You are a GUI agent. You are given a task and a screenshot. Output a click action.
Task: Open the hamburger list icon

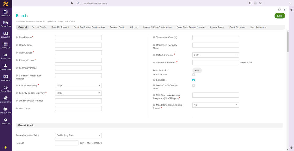[255, 3]
